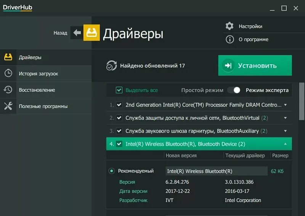Click the 62 Кб size value

[277, 171]
